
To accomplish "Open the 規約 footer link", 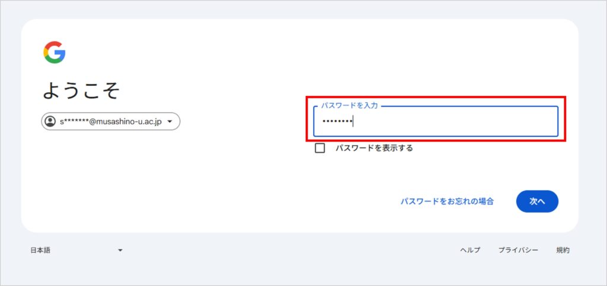I will pyautogui.click(x=563, y=250).
